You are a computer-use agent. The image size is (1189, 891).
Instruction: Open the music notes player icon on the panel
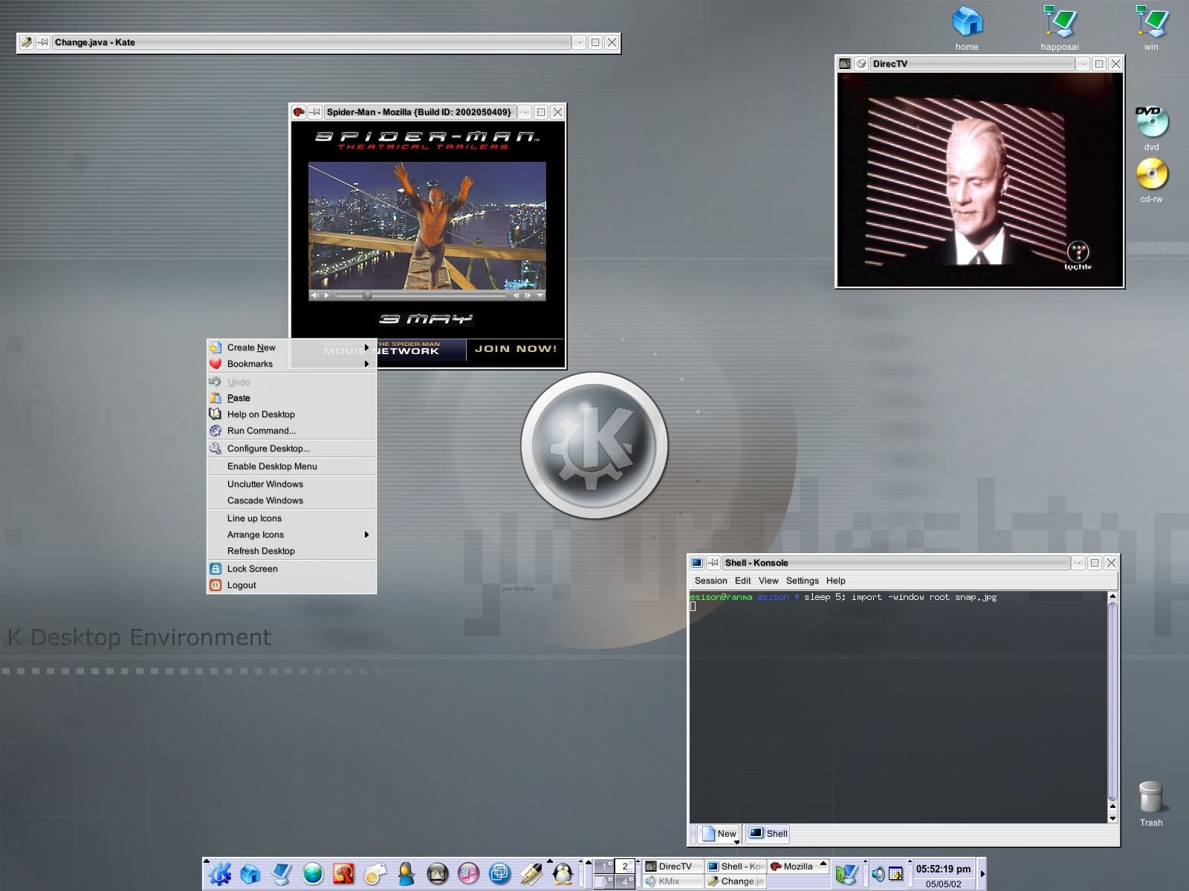[x=468, y=874]
